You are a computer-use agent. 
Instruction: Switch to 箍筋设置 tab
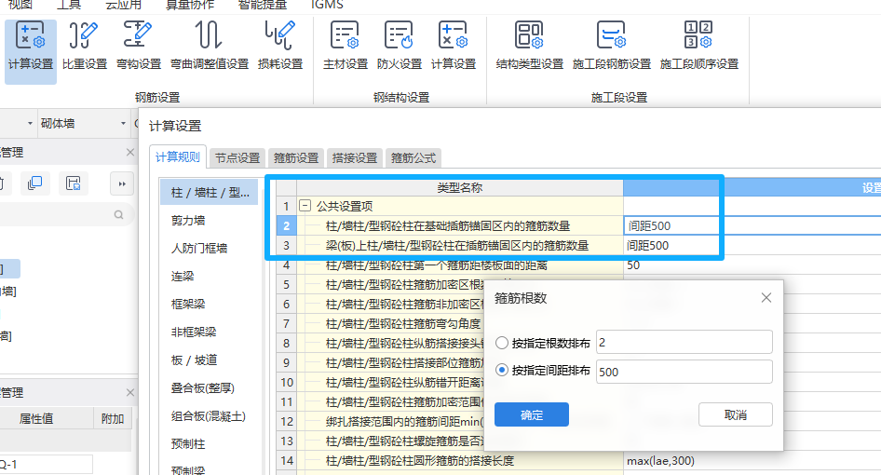pyautogui.click(x=296, y=158)
